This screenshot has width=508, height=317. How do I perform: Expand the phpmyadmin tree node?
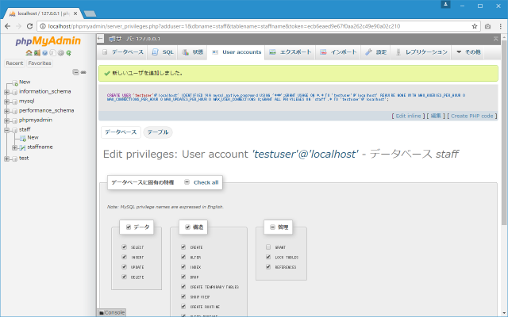6,120
